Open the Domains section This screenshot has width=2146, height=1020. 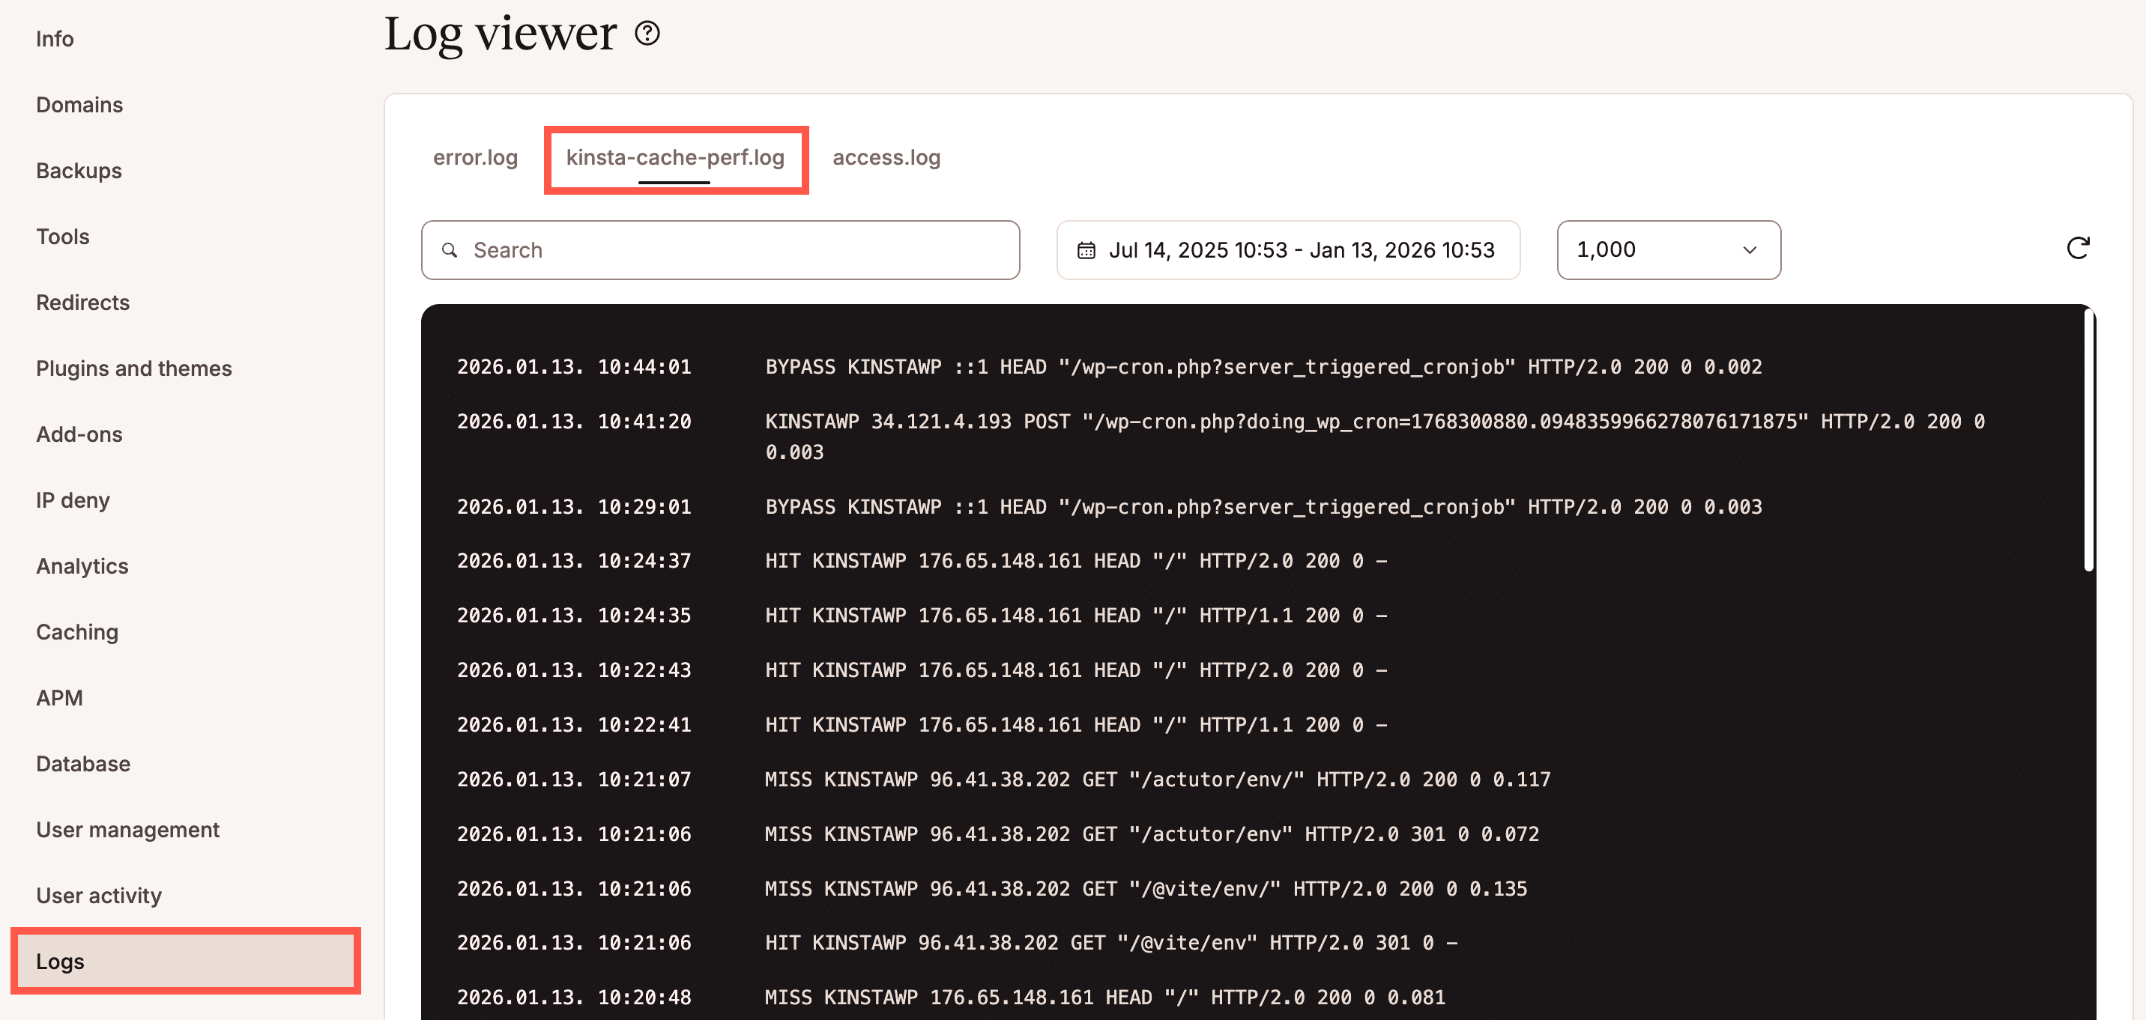pos(79,105)
